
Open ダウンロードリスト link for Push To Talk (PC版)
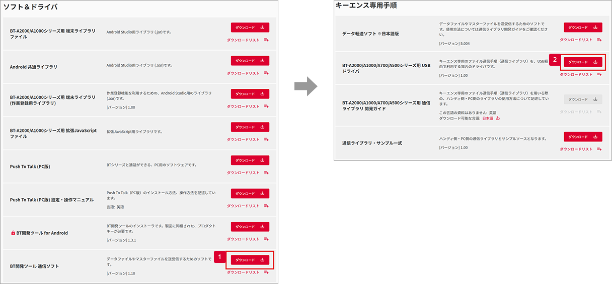tap(243, 173)
